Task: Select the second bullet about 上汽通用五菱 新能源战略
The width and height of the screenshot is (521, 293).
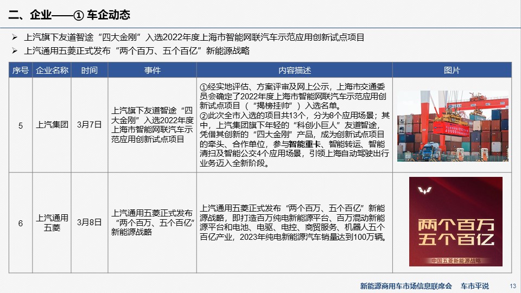Action: 137,51
